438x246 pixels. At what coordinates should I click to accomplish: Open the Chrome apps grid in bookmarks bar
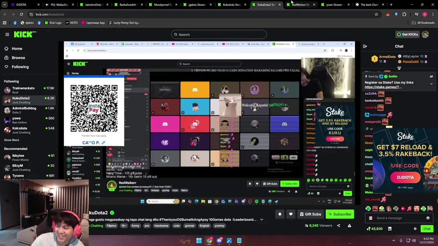(x=4, y=23)
